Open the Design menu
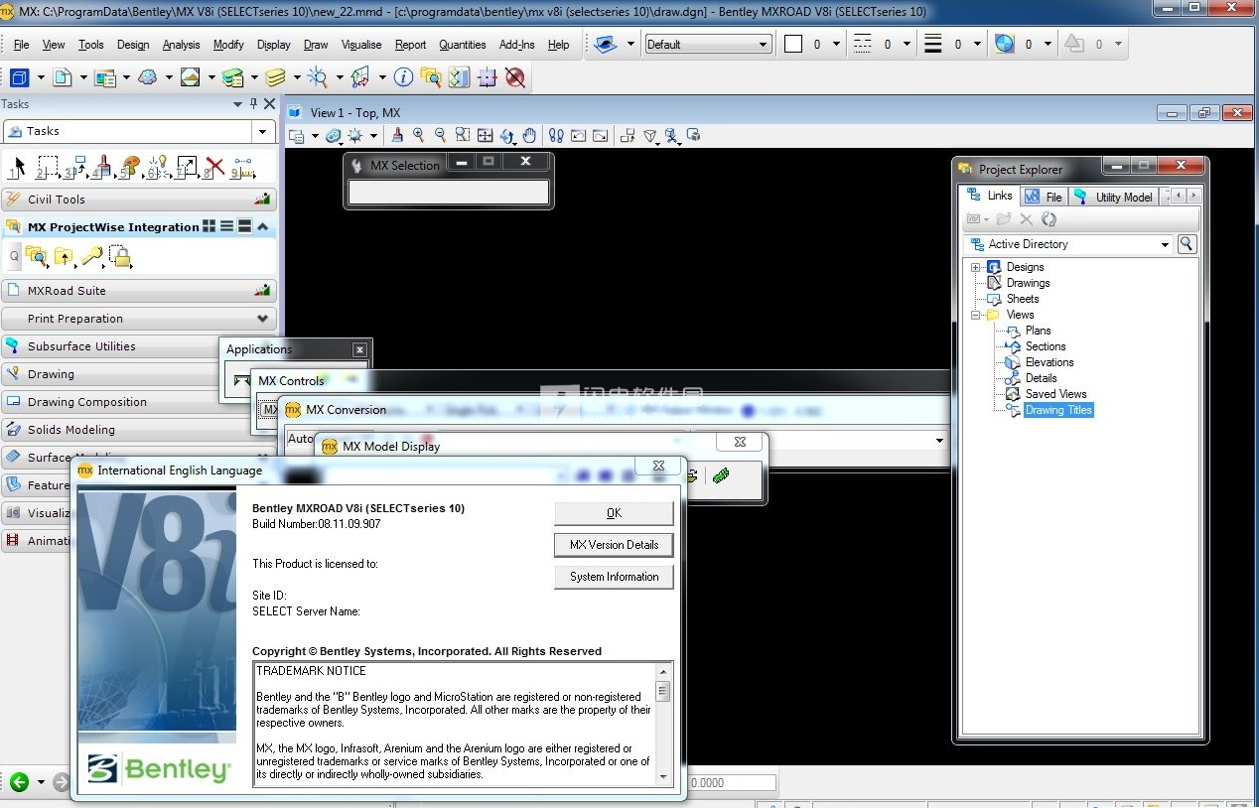Viewport: 1259px width, 808px height. 133,45
